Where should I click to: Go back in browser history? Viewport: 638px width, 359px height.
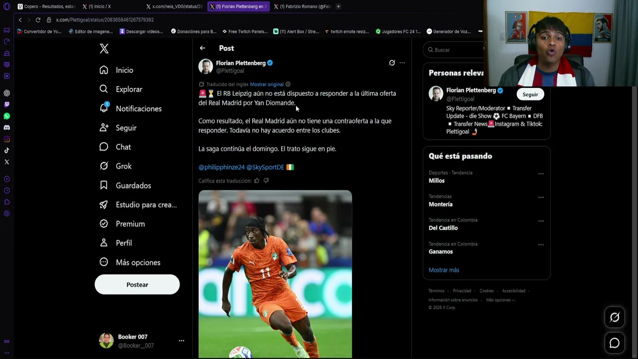click(20, 20)
